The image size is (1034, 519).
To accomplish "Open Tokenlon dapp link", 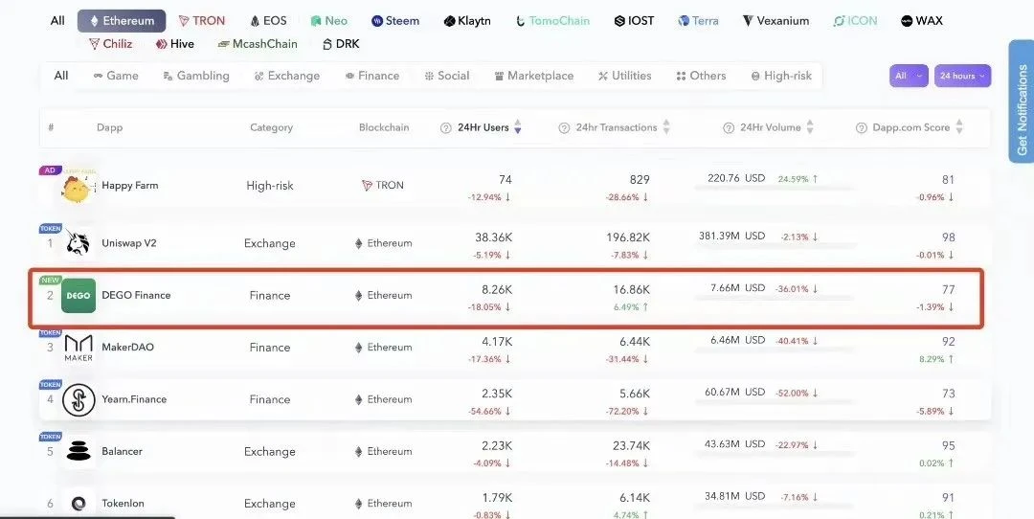I will click(x=123, y=503).
